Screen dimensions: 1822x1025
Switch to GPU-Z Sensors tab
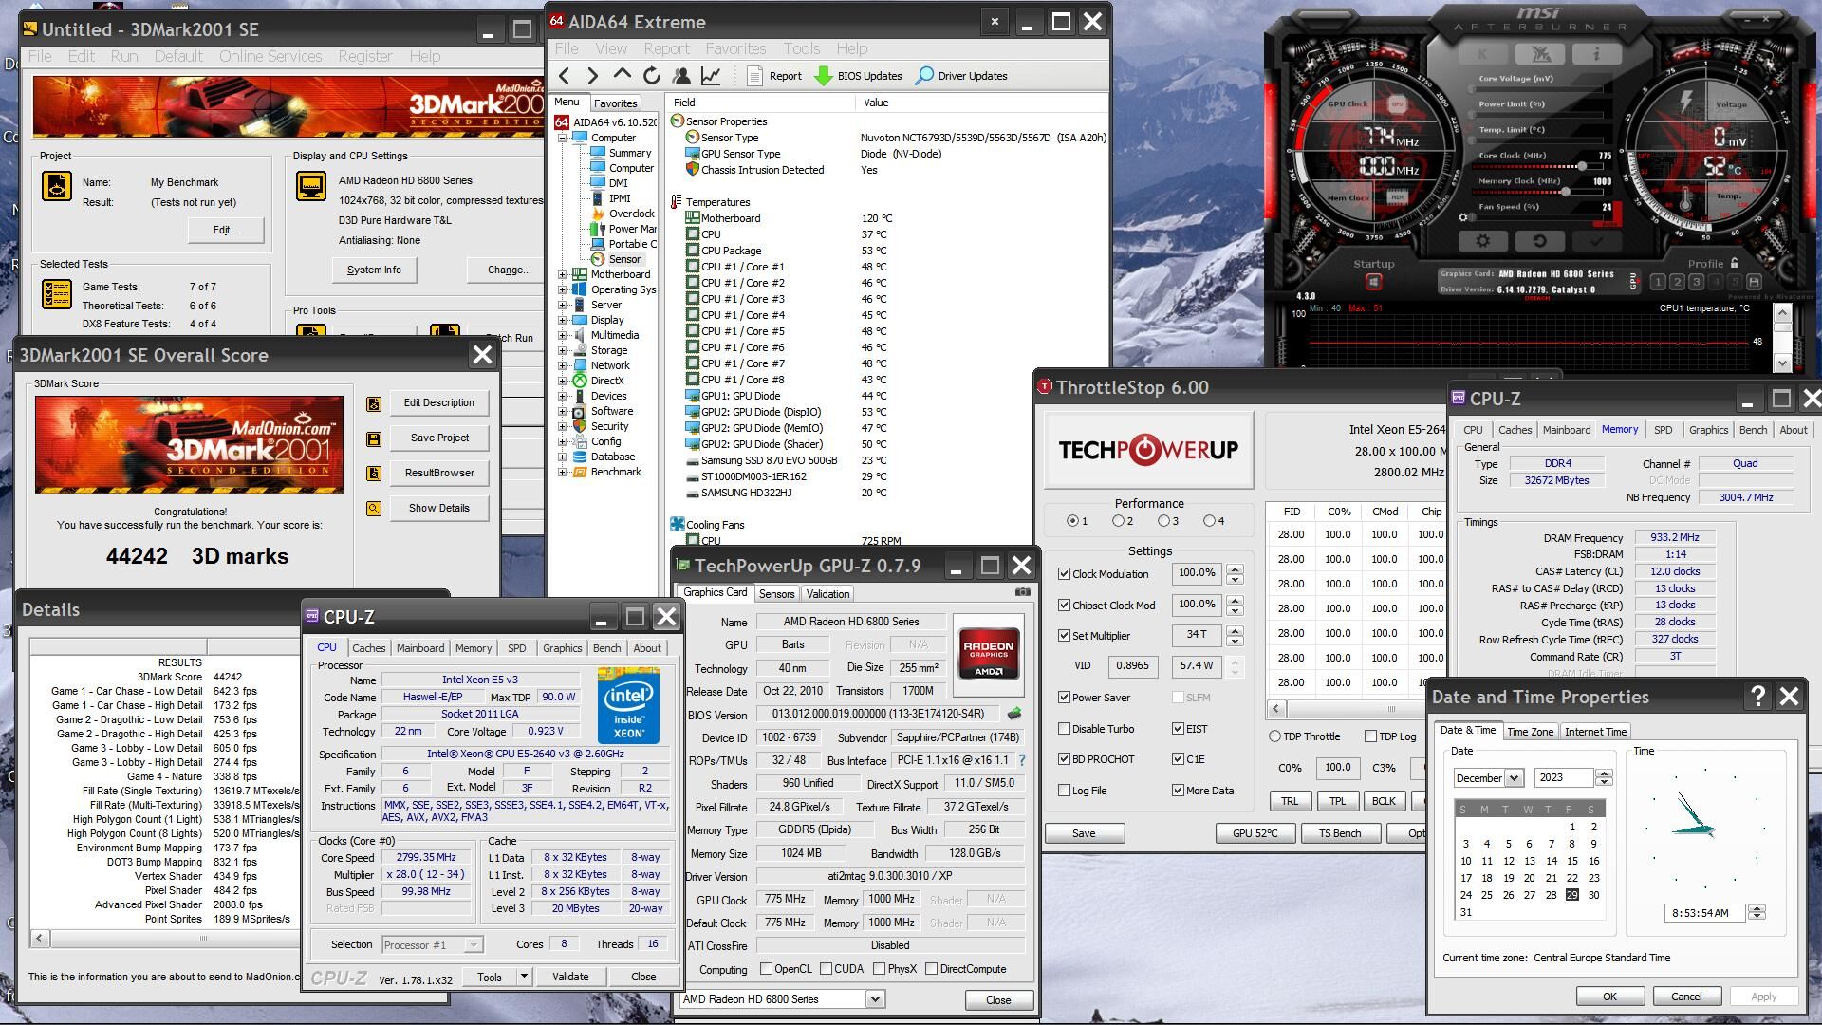point(776,594)
